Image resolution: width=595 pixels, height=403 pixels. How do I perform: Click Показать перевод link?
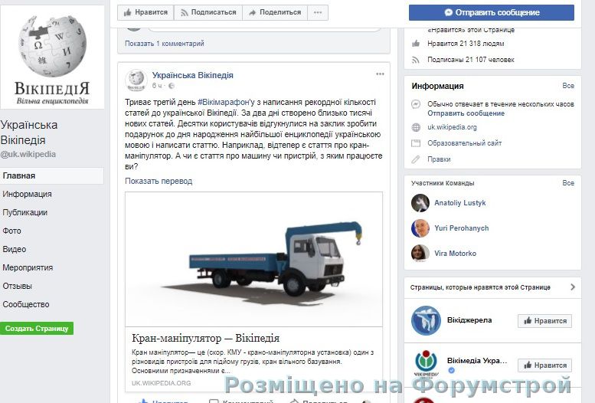coord(159,181)
